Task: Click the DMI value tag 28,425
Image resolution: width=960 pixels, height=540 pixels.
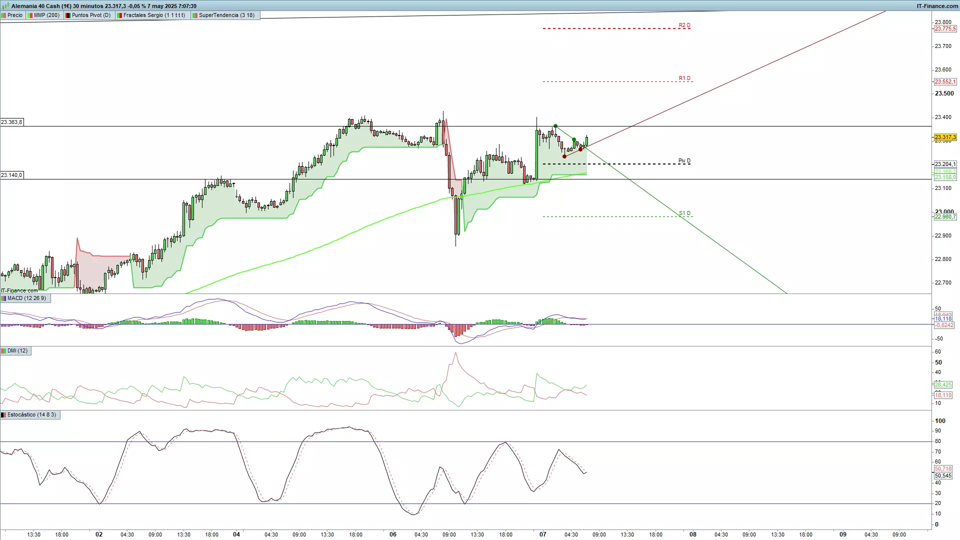Action: 943,384
